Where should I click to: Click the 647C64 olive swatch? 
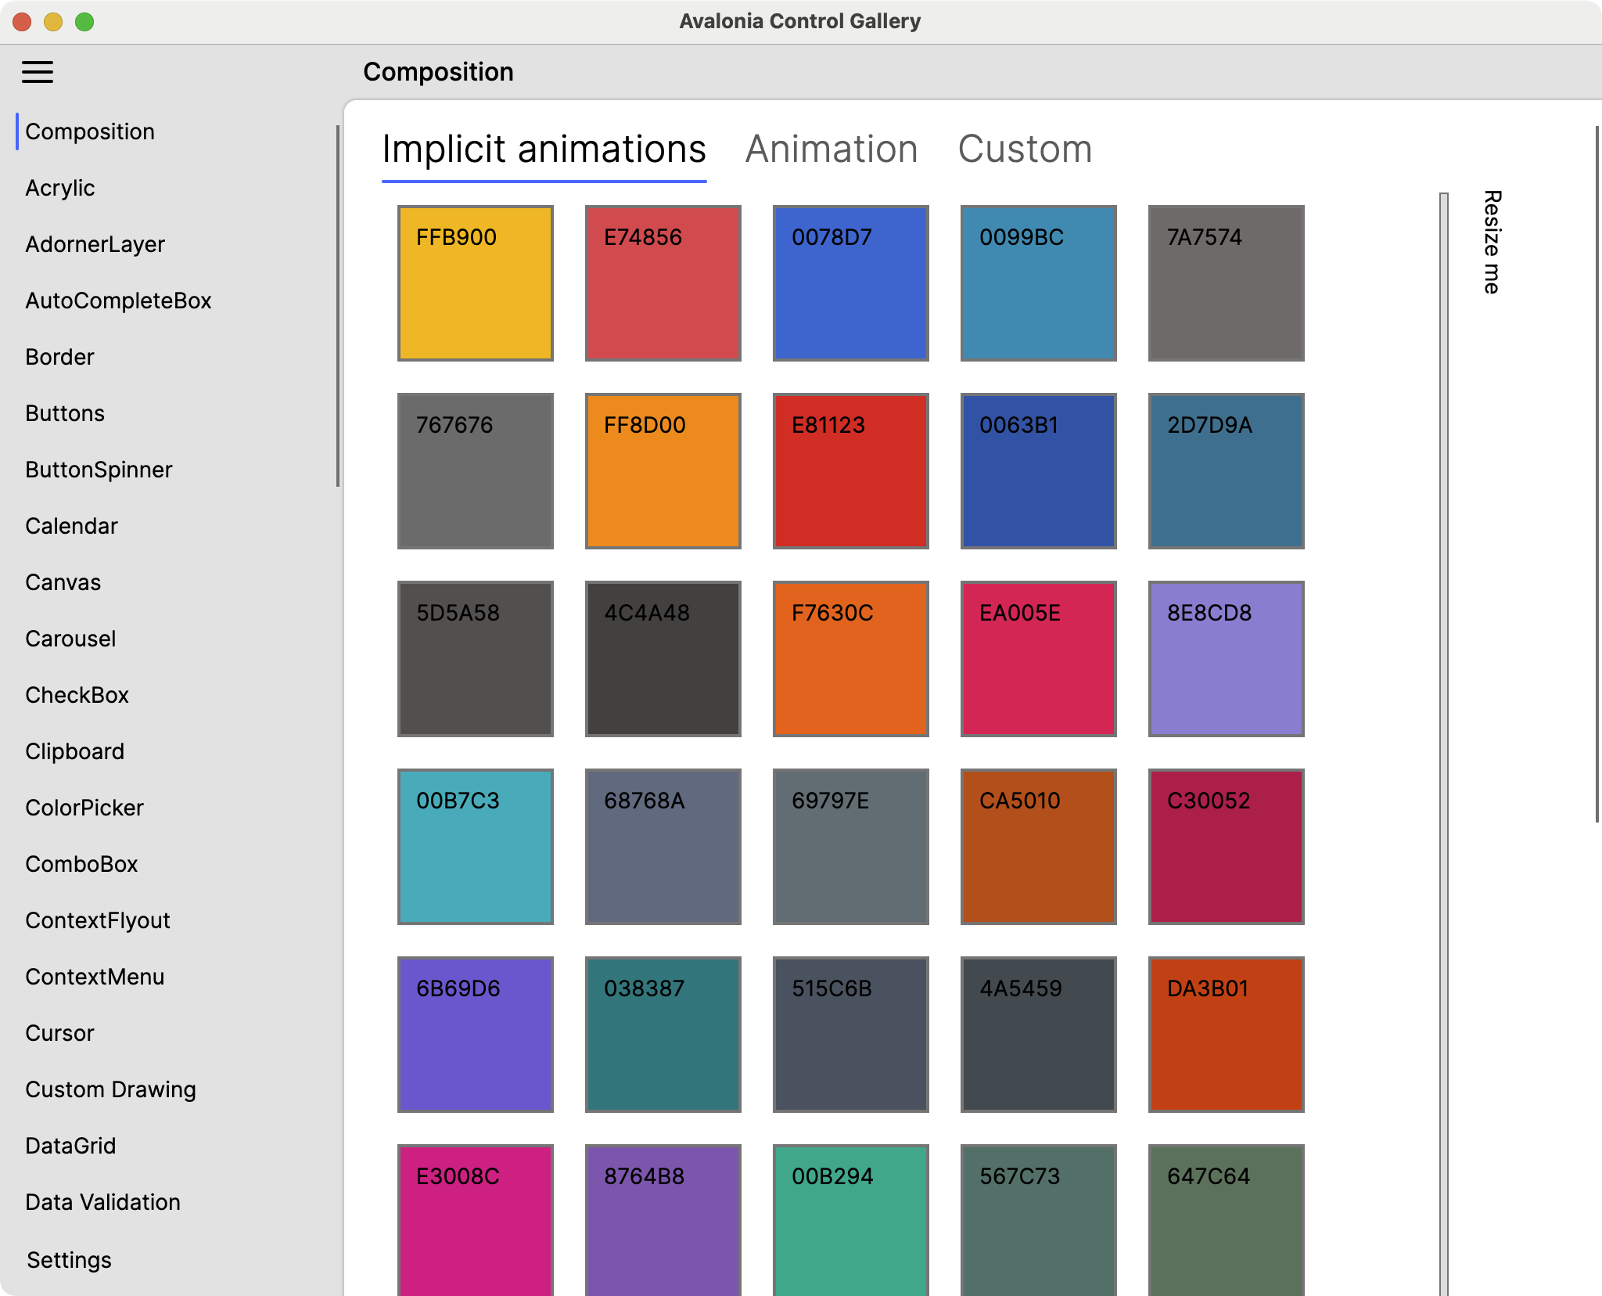(1227, 1220)
